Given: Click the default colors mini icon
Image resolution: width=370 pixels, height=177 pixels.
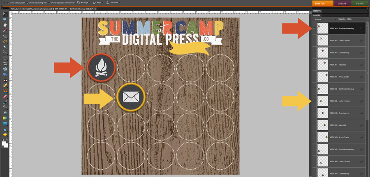Looking at the screenshot, I should tap(3, 140).
